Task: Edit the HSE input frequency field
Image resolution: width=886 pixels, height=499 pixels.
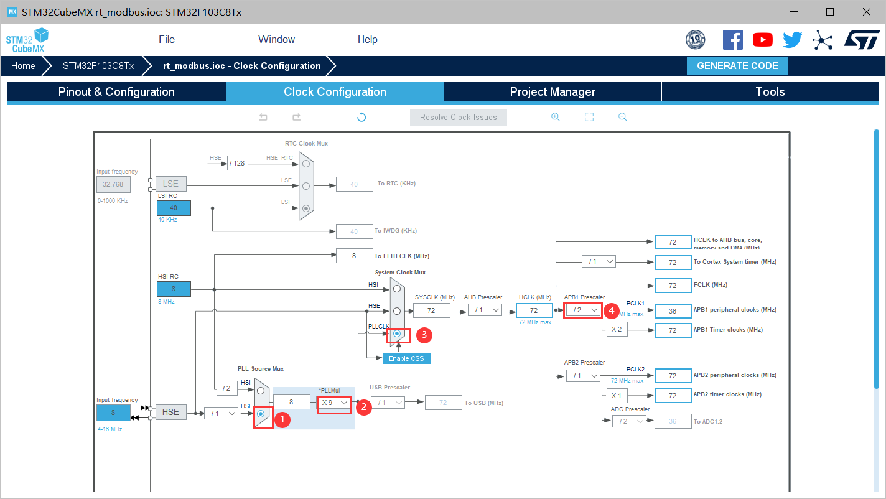Action: [x=113, y=413]
